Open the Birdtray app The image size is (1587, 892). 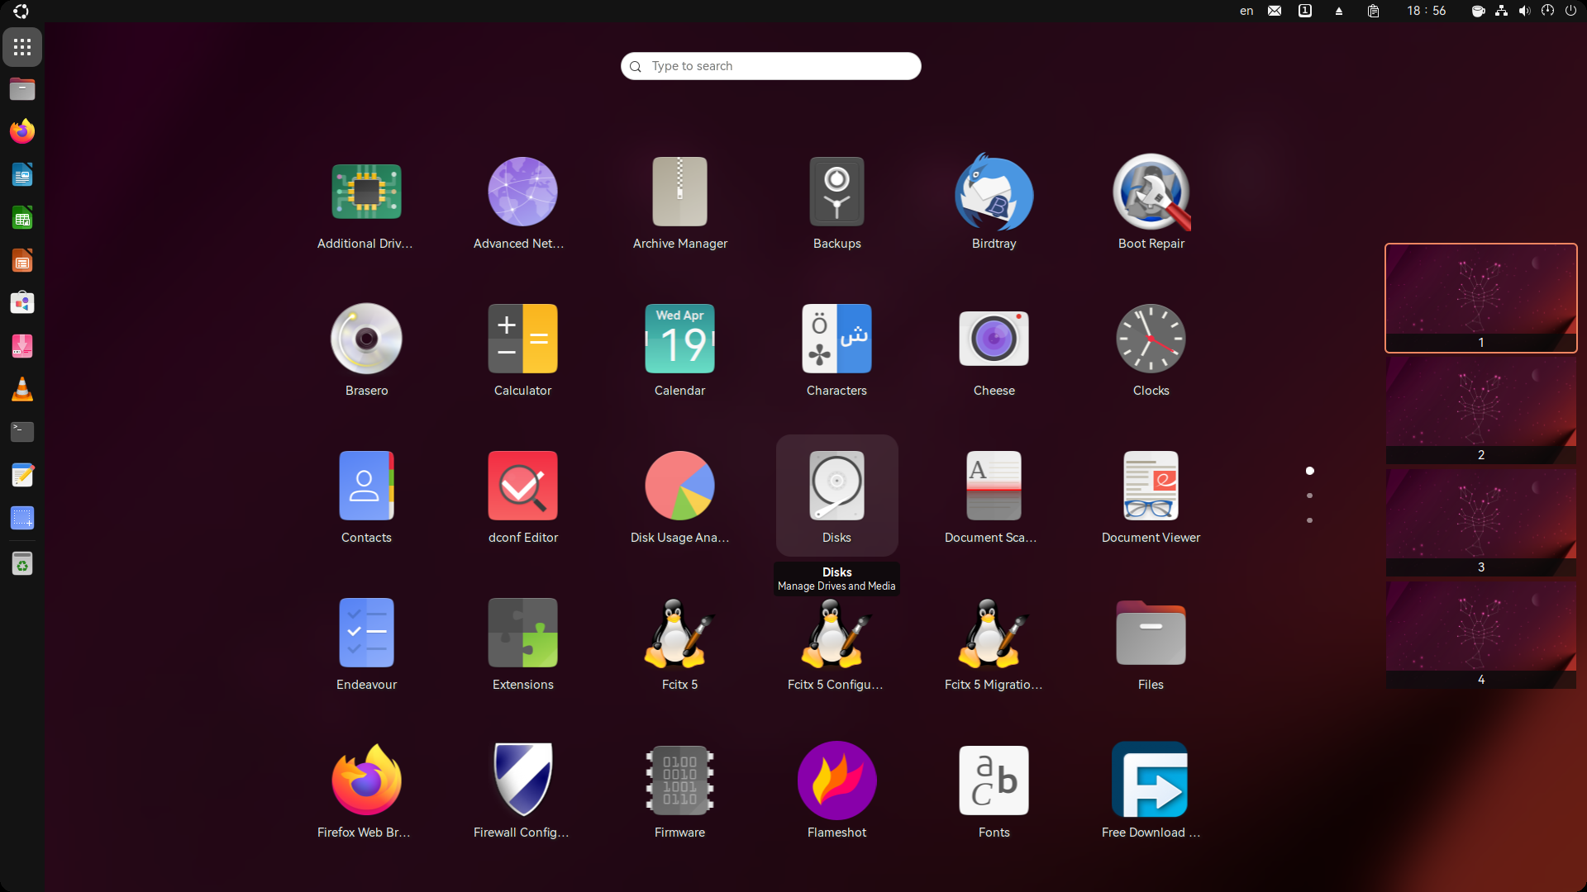(994, 203)
